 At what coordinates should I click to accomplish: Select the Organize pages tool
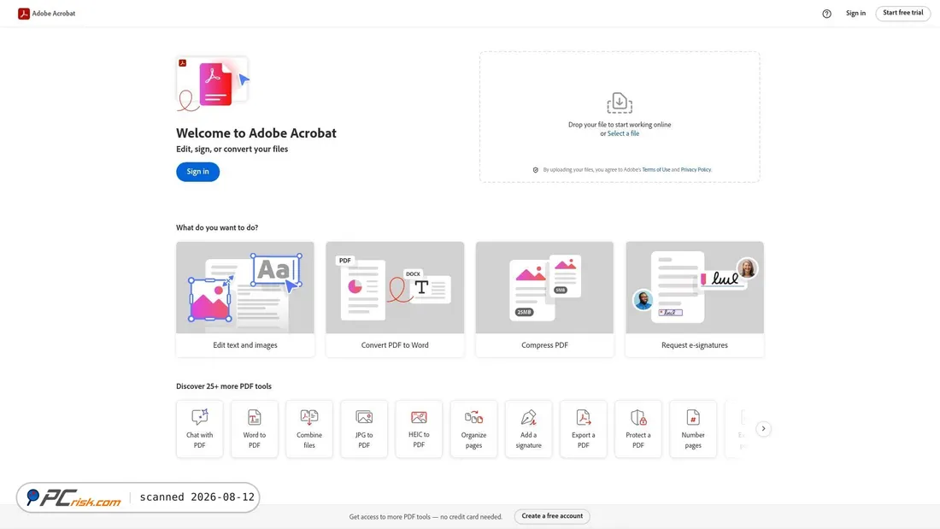click(x=473, y=429)
